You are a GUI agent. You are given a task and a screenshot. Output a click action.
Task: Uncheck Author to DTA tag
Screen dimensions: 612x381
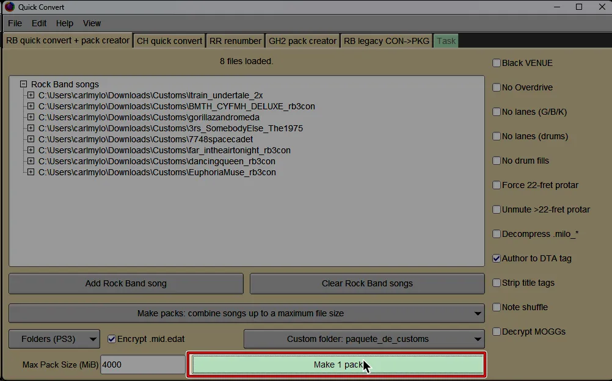tap(497, 258)
